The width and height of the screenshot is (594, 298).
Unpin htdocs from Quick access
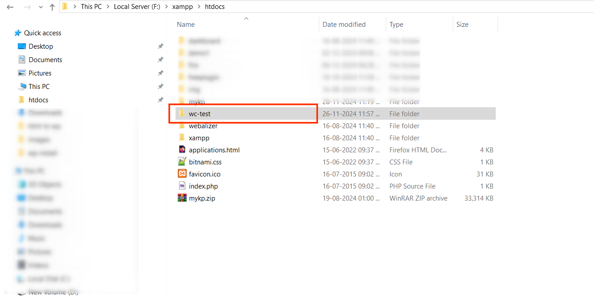161,100
